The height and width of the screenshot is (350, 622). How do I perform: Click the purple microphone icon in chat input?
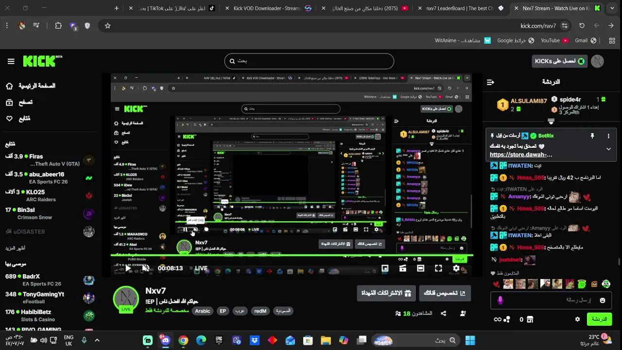point(501,300)
